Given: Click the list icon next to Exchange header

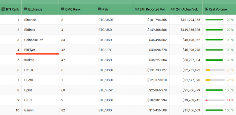Looking at the screenshot, I should [x=26, y=9].
